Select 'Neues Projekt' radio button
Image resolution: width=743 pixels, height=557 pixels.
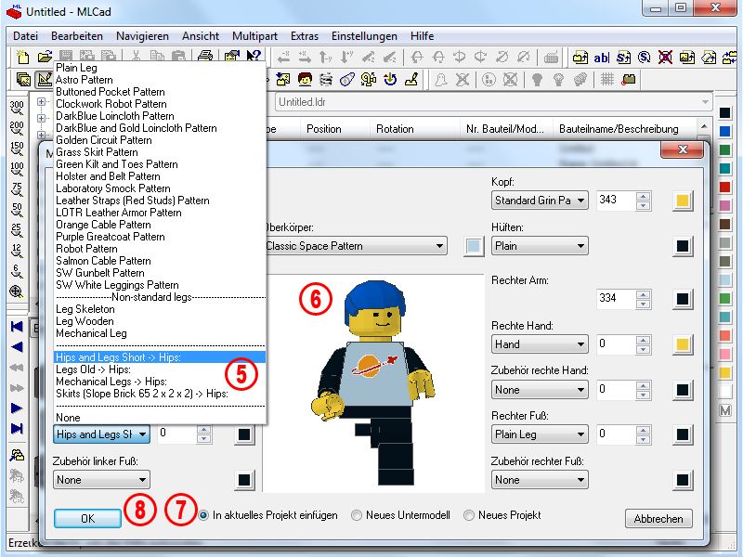pyautogui.click(x=469, y=515)
